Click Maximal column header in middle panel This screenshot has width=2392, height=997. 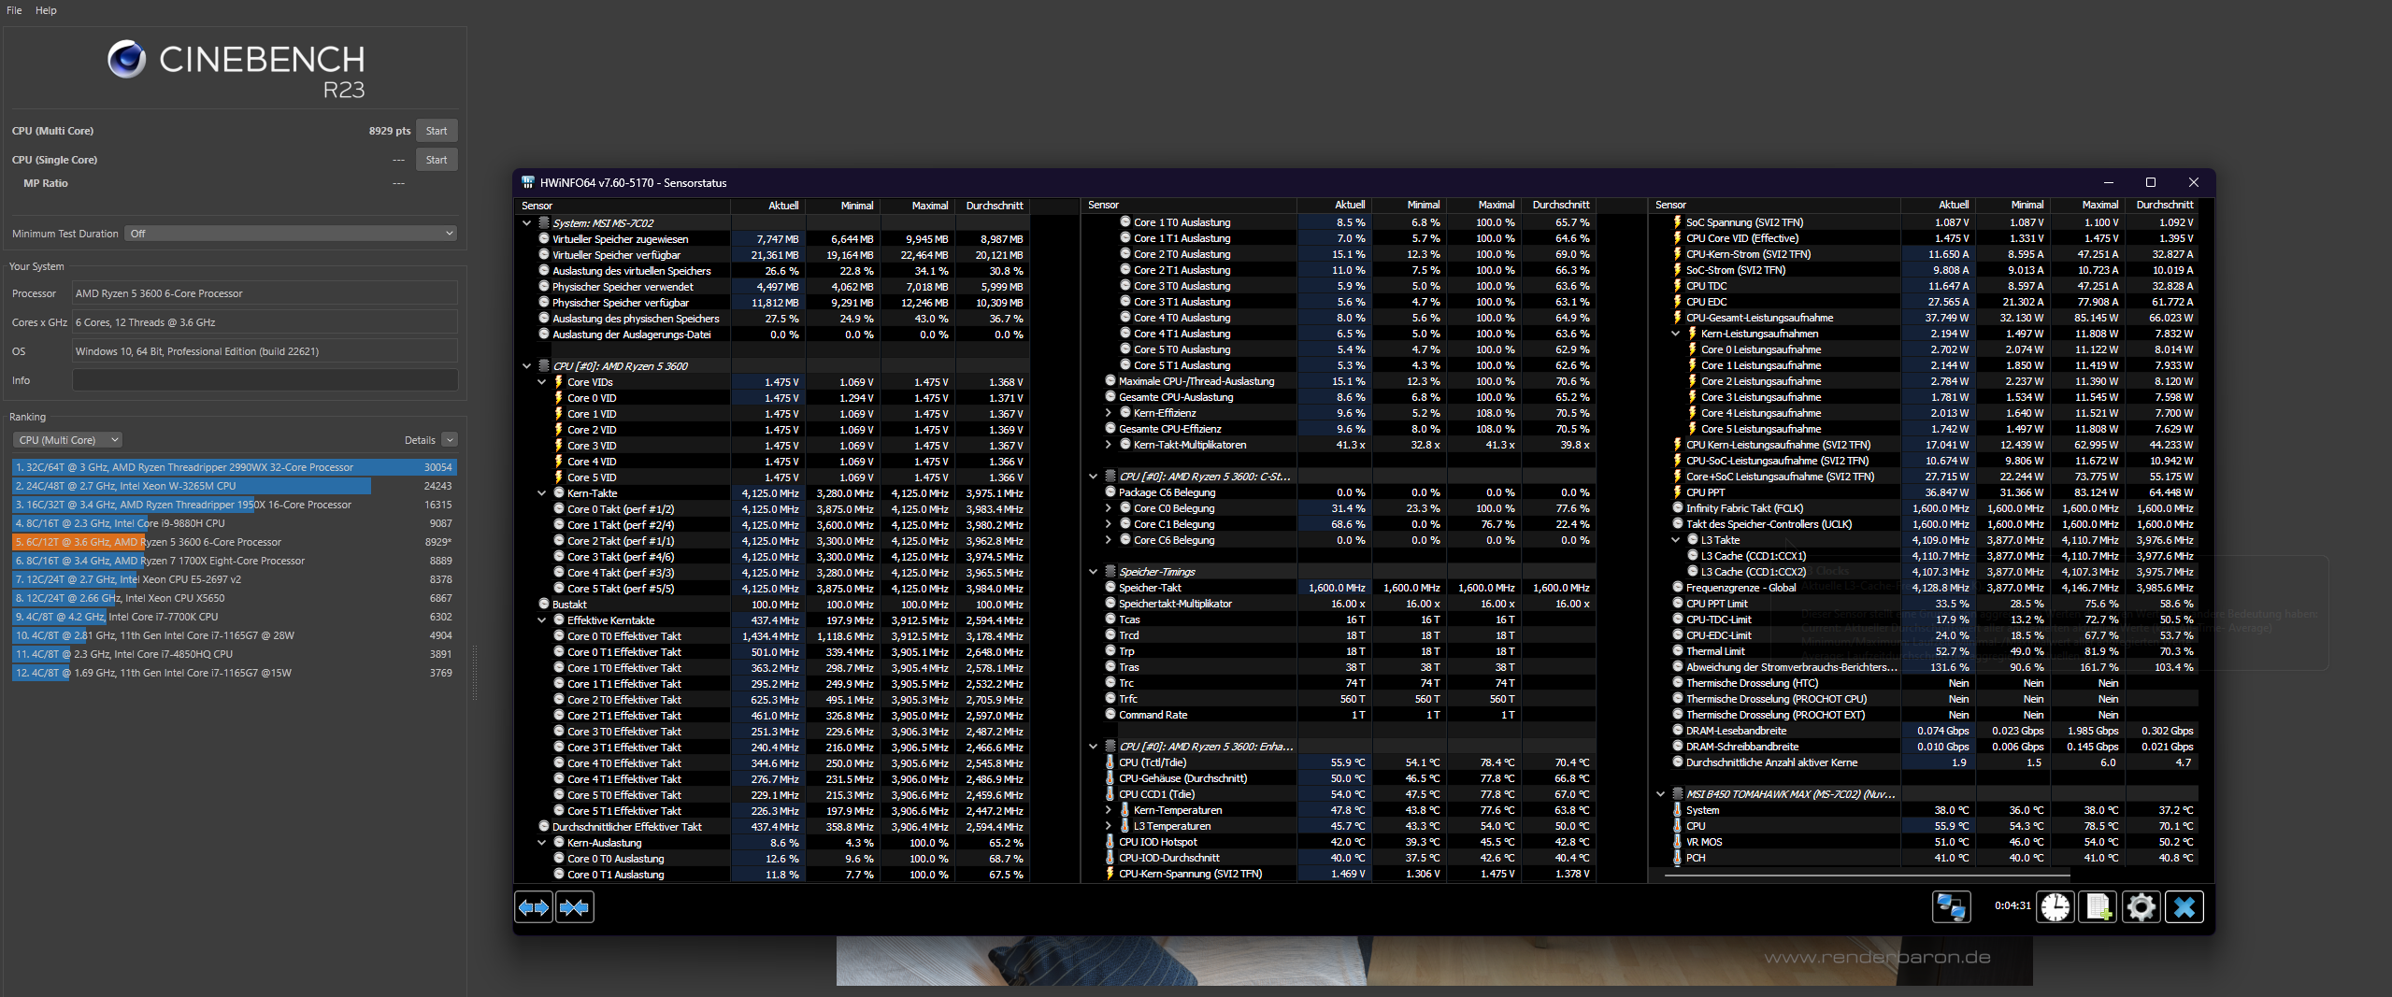[1496, 205]
